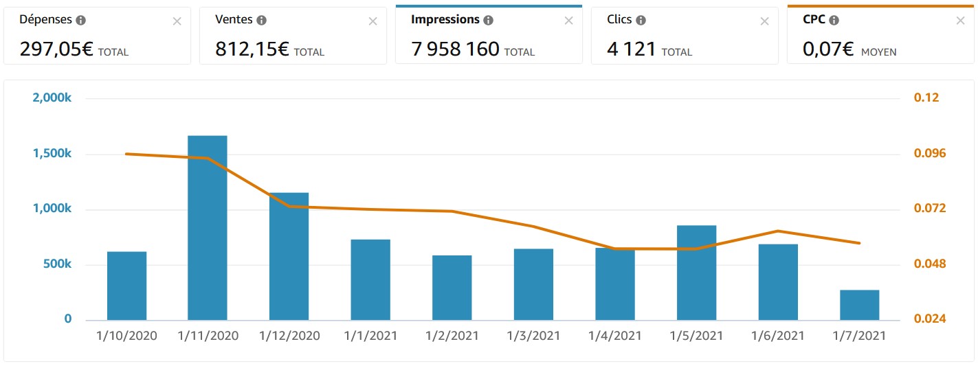This screenshot has width=978, height=368.
Task: Click the info icon next to Clics
Action: tap(641, 21)
